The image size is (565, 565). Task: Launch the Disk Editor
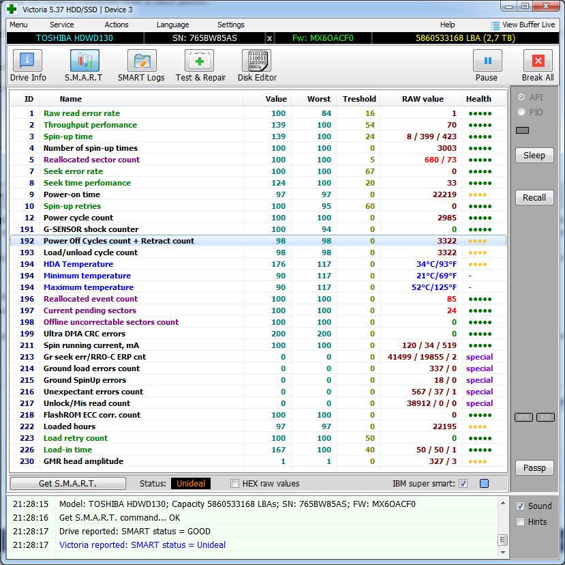point(256,61)
